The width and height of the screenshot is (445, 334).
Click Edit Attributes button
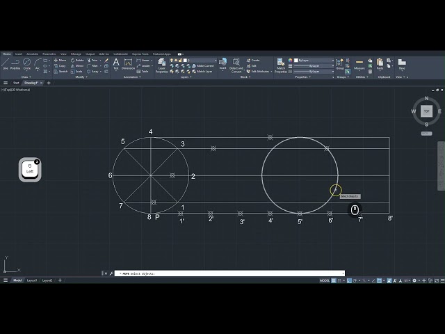tap(257, 72)
